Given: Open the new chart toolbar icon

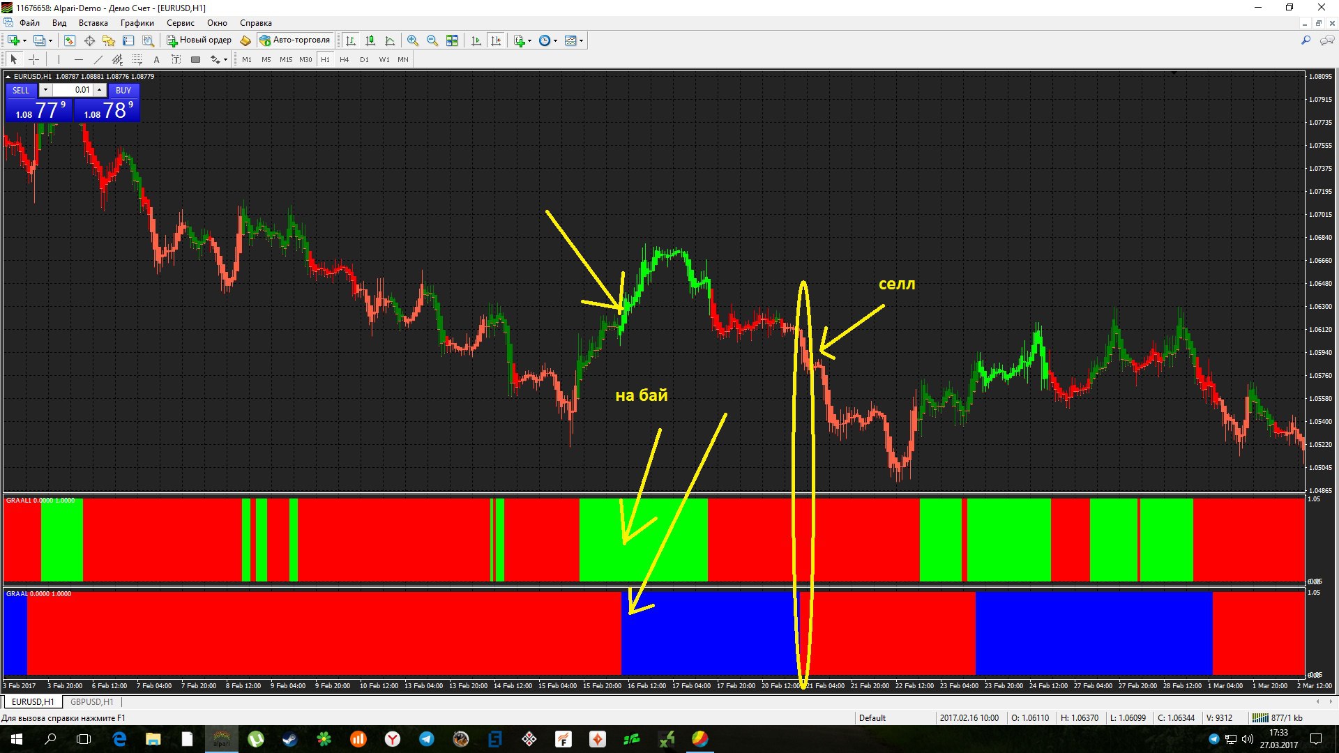Looking at the screenshot, I should (13, 40).
